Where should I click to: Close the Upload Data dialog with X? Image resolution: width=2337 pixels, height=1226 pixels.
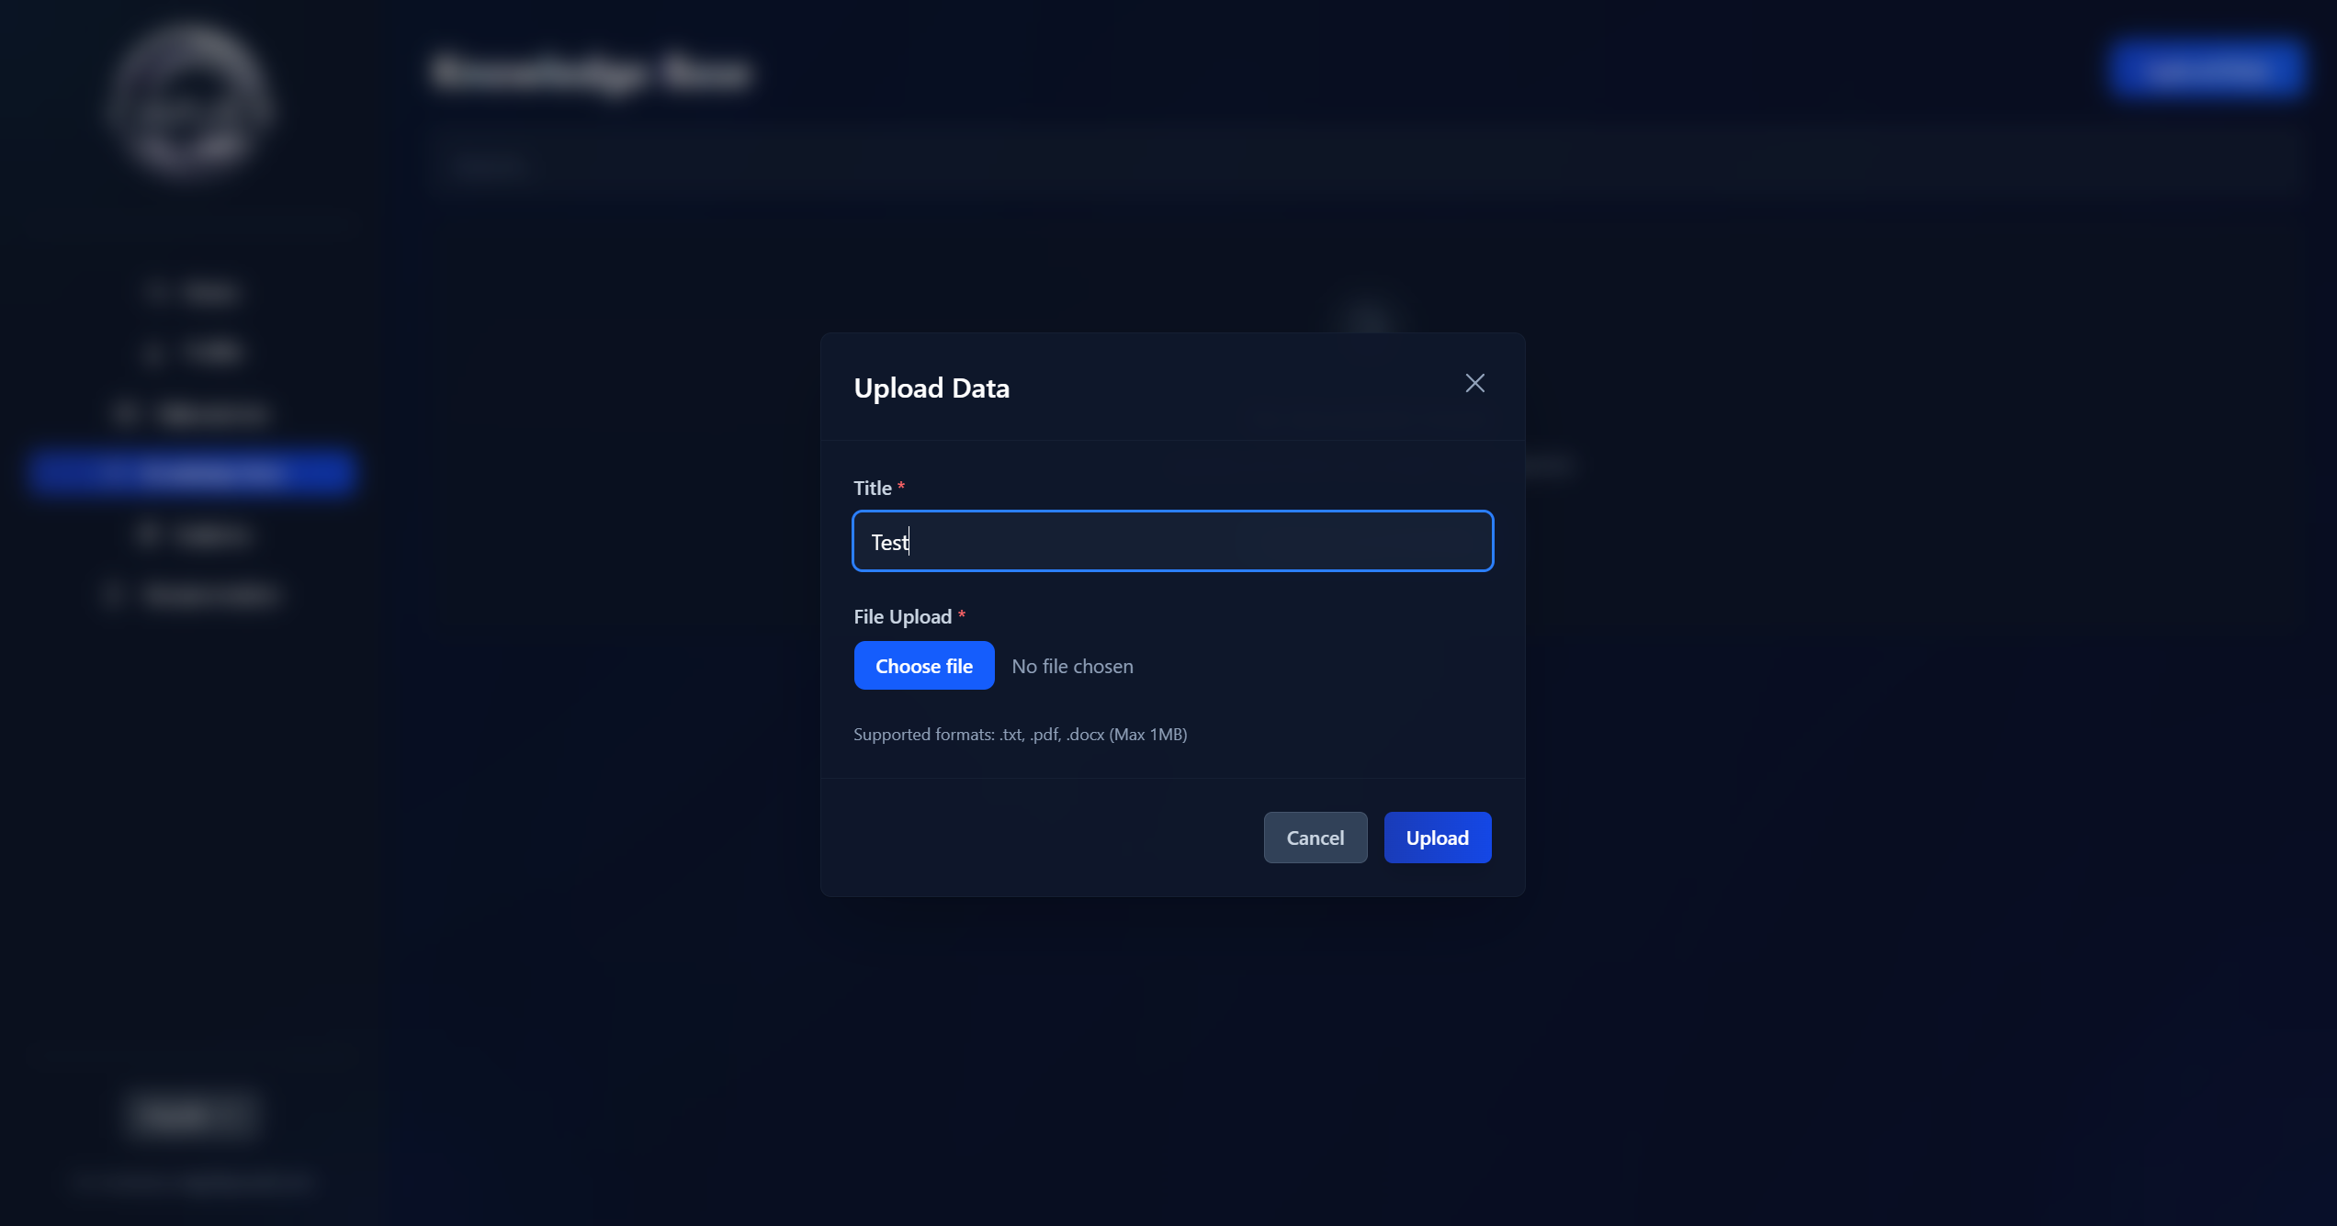(x=1474, y=383)
